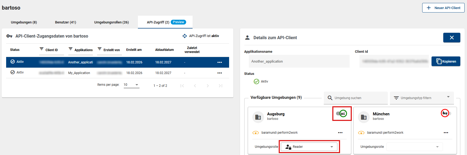Open the empty Umgebungsrolle dropdown for München
This screenshot has width=467, height=155.
pyautogui.click(x=414, y=147)
